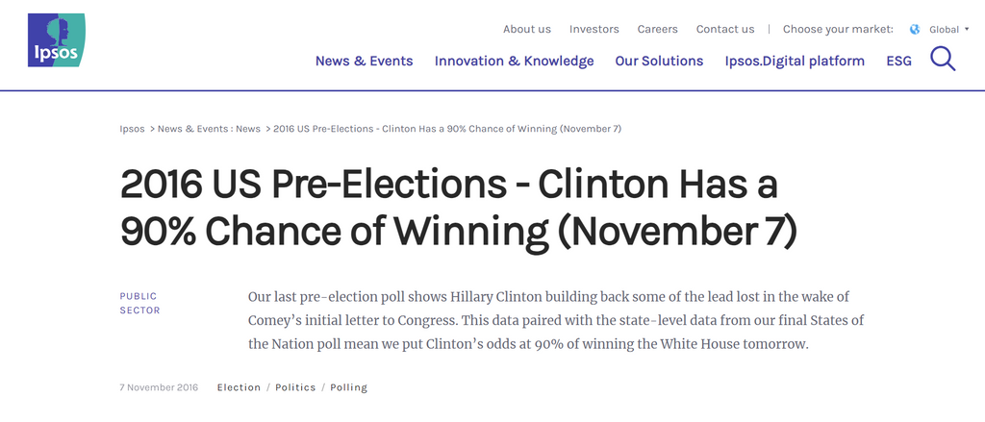Select Ipsos.Digital platform menu item
985x422 pixels.
[x=795, y=61]
